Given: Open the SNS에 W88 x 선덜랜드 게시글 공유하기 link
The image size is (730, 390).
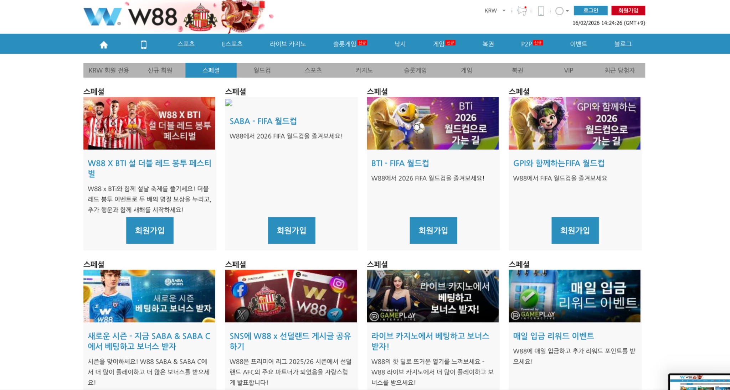Looking at the screenshot, I should (x=290, y=341).
